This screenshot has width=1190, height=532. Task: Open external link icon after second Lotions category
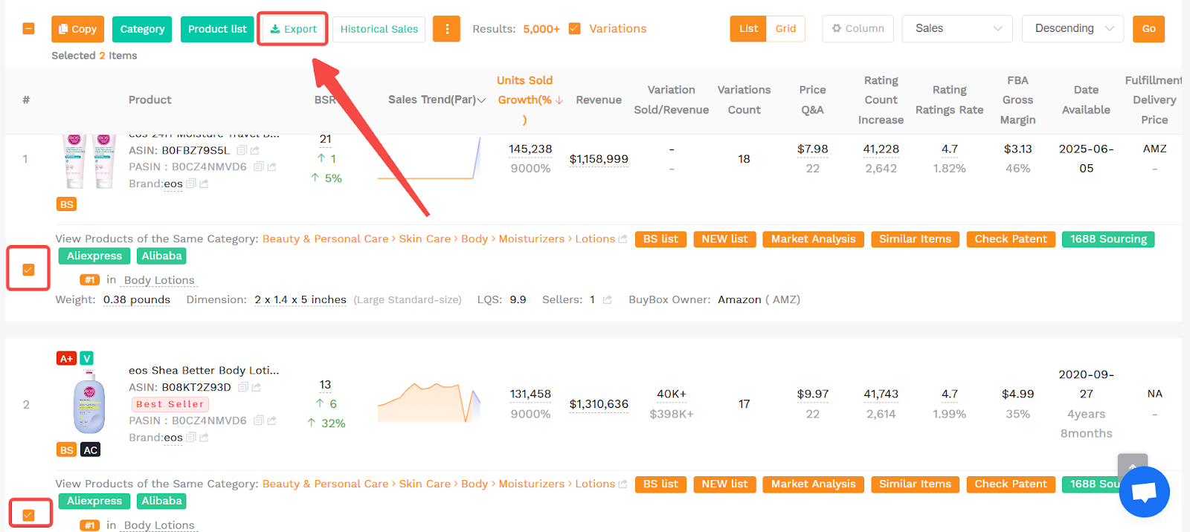tap(623, 484)
